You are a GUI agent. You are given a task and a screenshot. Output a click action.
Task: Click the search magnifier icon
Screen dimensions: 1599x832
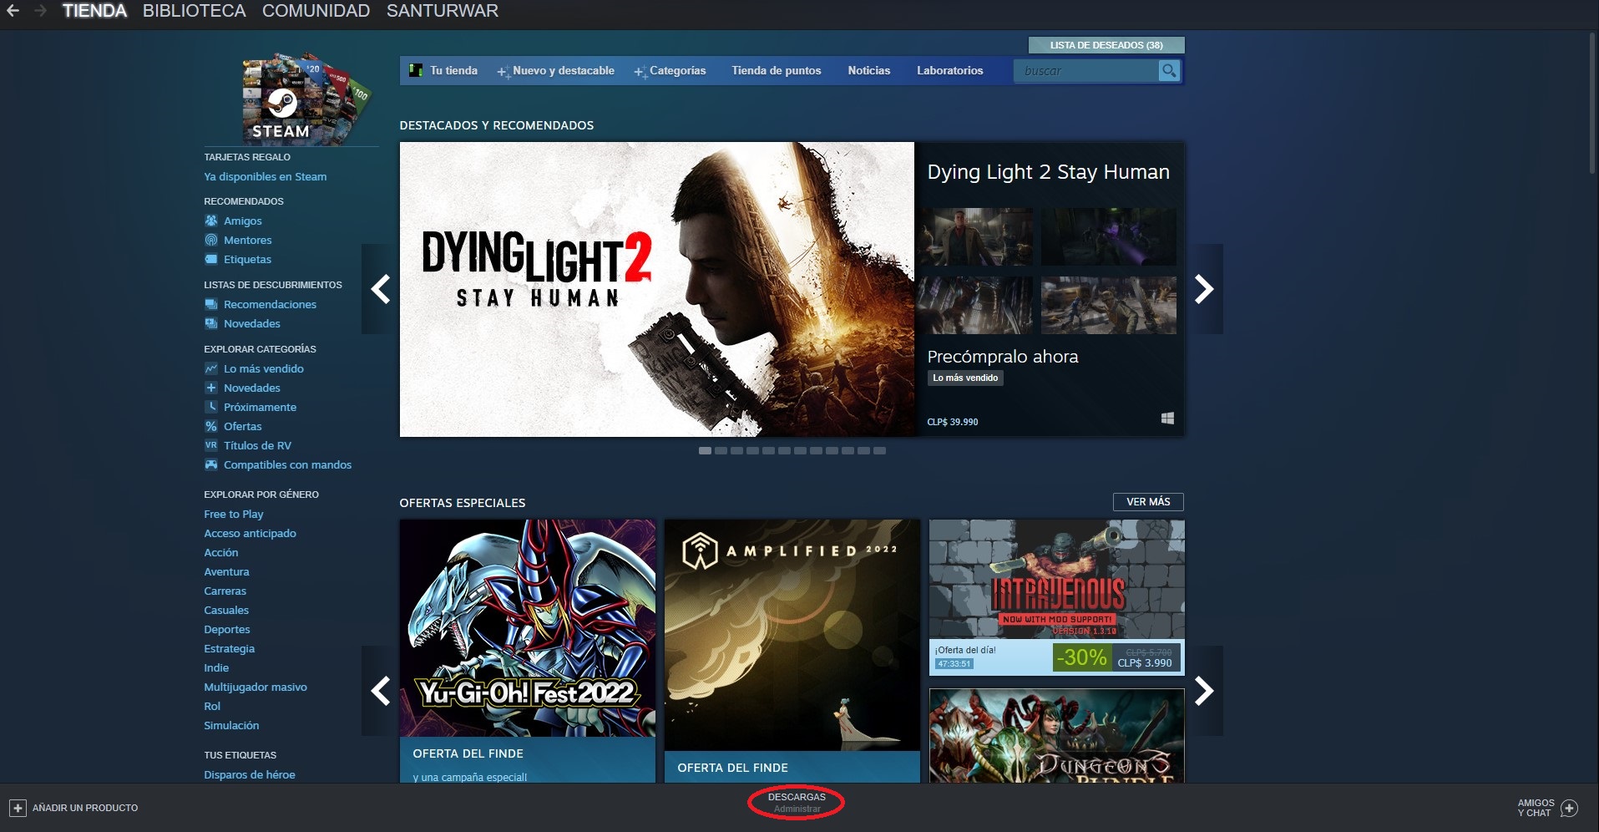click(1169, 71)
